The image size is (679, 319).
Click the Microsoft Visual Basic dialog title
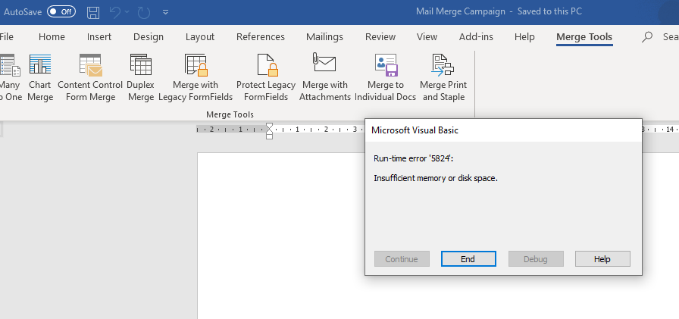pyautogui.click(x=415, y=130)
